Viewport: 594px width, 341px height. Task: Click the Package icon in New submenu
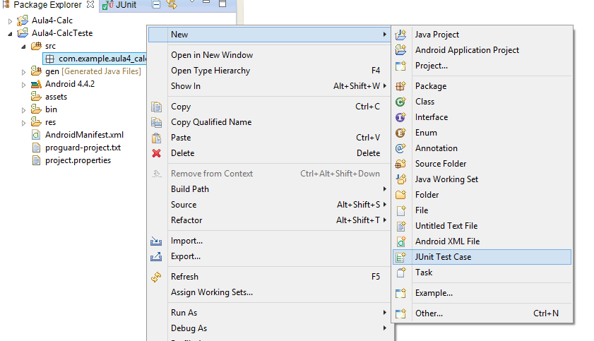(x=400, y=86)
